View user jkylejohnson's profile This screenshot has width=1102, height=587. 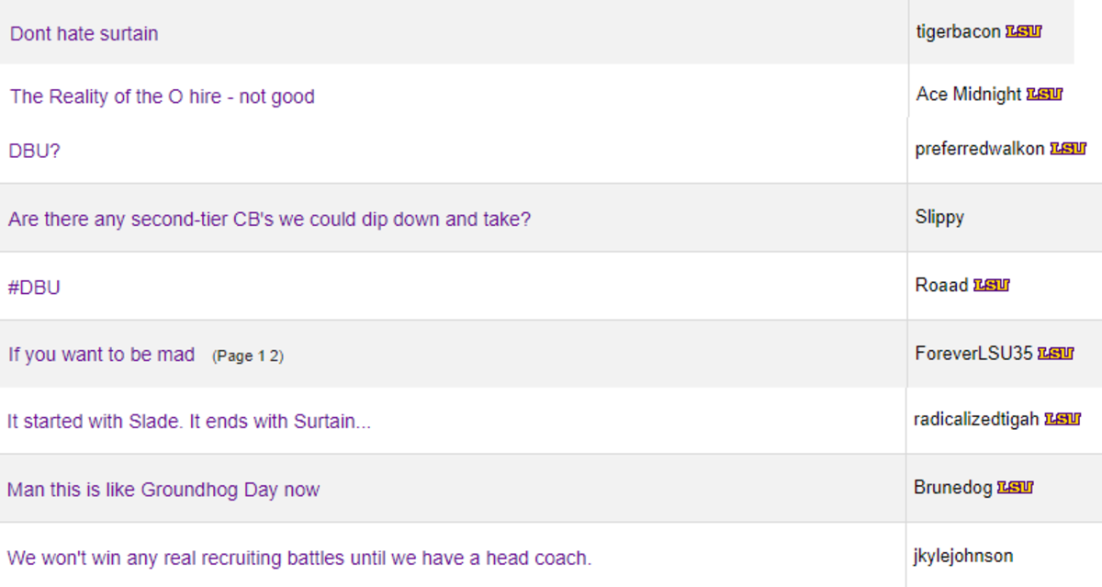[x=963, y=556]
